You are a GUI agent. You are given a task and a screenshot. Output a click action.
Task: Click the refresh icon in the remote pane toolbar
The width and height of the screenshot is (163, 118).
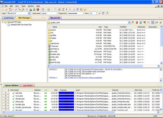(141, 23)
